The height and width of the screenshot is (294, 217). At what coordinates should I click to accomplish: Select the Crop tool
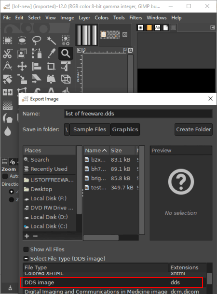[51, 66]
